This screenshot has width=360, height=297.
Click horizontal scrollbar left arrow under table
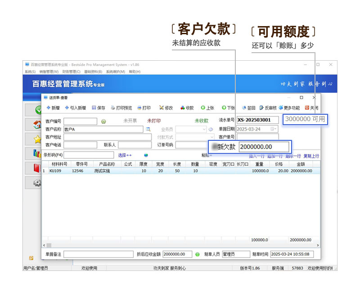tap(44, 245)
